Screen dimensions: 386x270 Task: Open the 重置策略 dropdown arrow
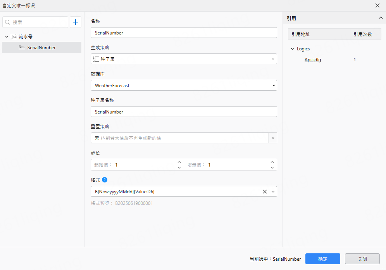[273, 138]
